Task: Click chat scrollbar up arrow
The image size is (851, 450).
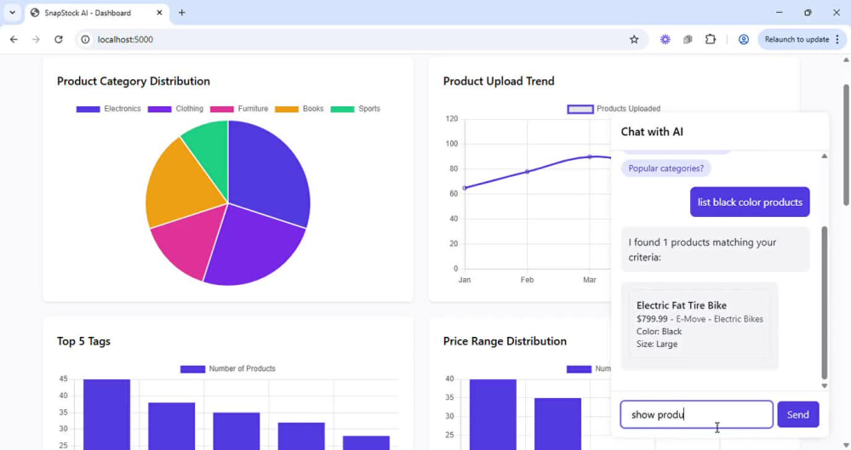Action: (825, 157)
